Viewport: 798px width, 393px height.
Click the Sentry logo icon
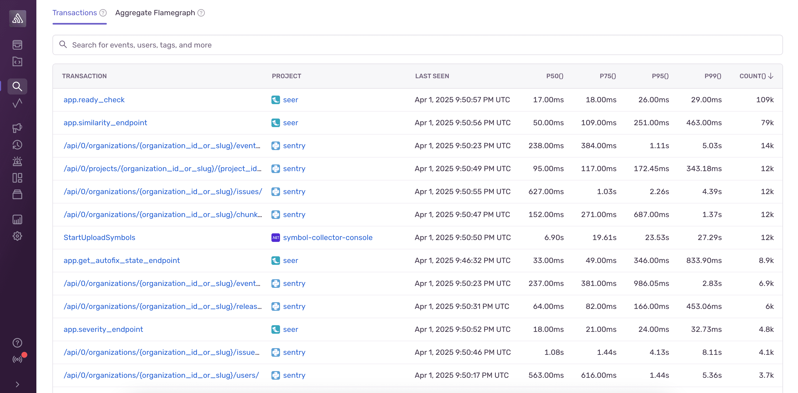pyautogui.click(x=17, y=18)
